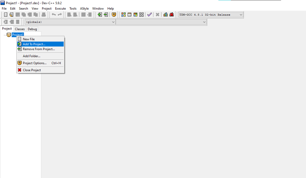The image size is (306, 178).
Task: Select the Project tab in left panel
Action: pyautogui.click(x=7, y=29)
